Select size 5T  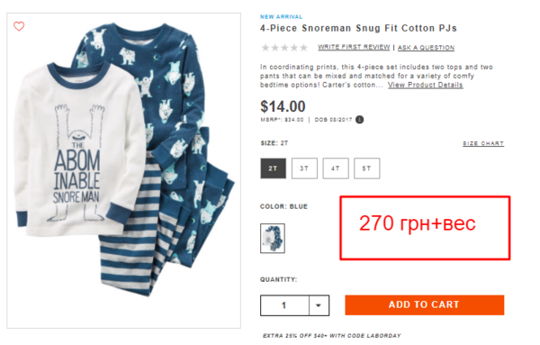pos(367,168)
